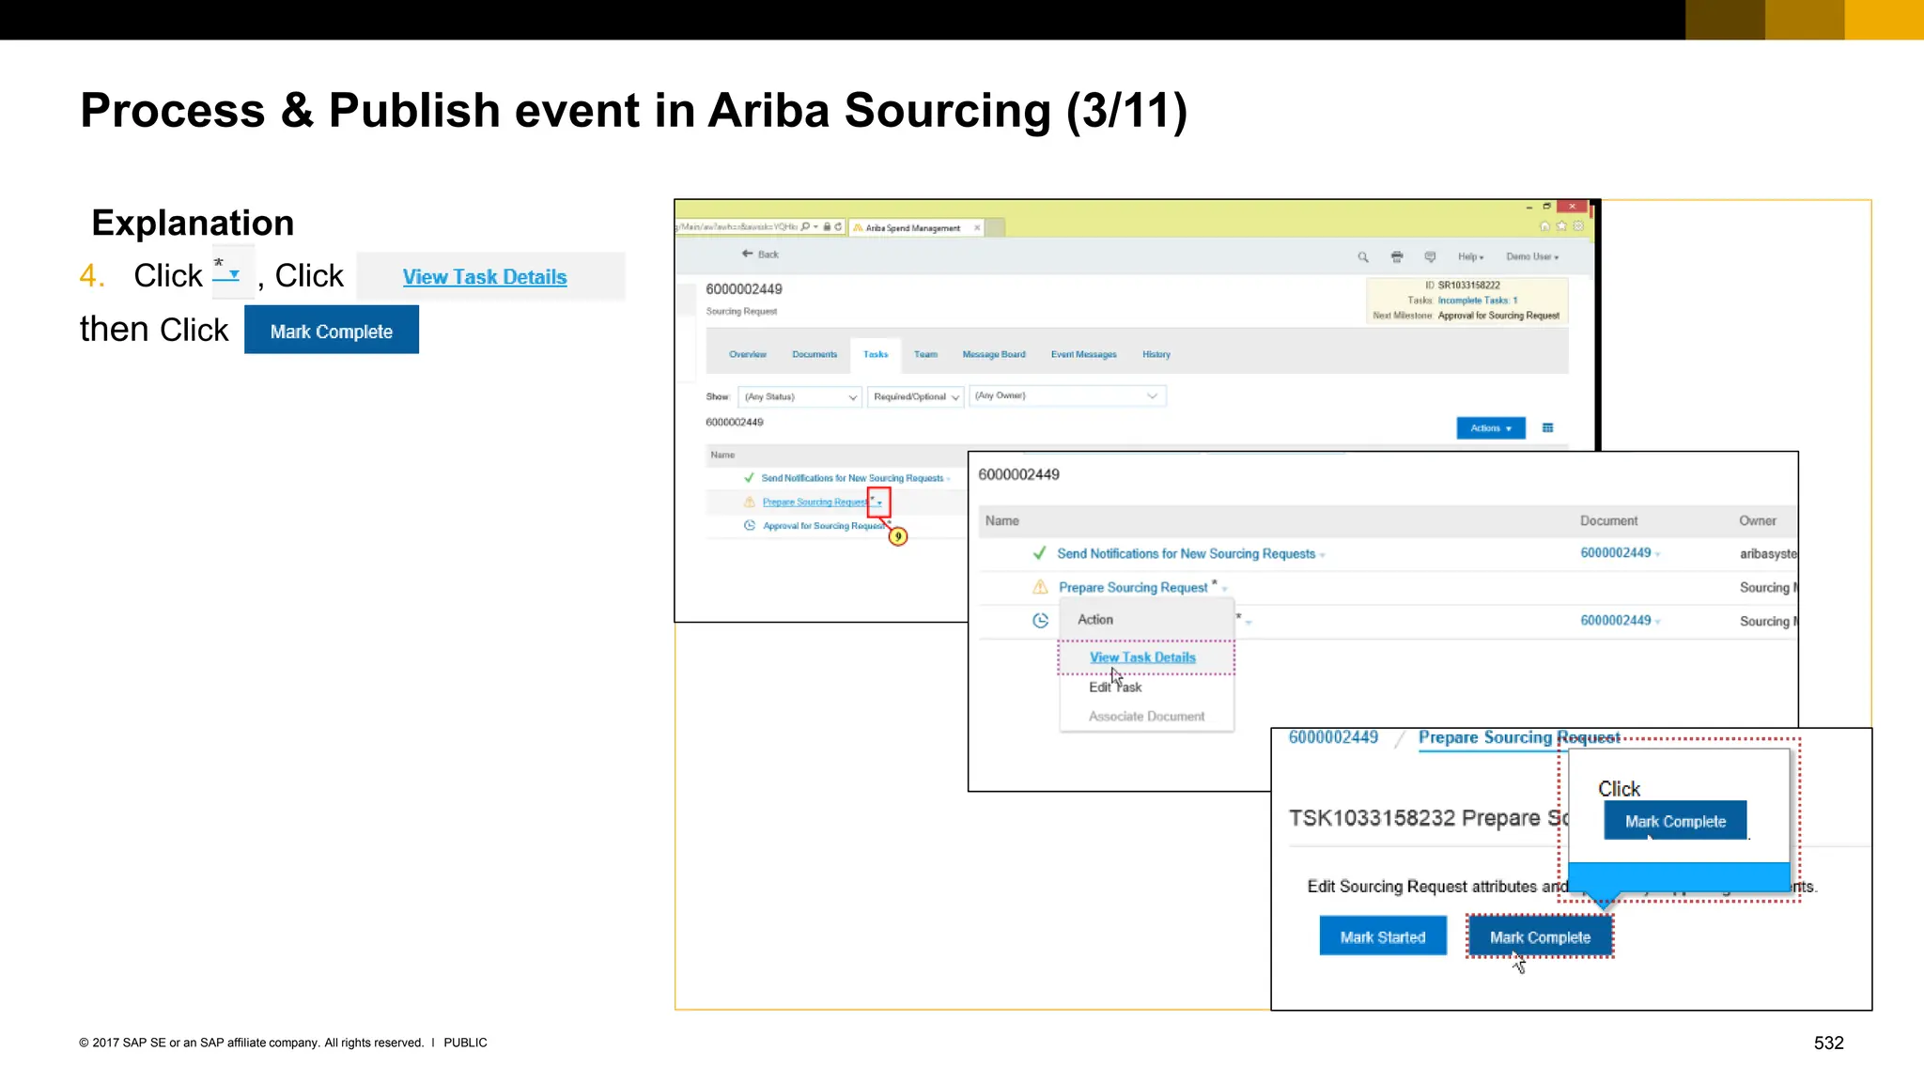
Task: Click the Prepare Sourcing Request breadcrumb
Action: [x=1519, y=738]
